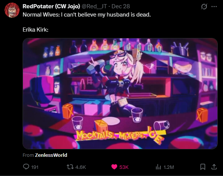The height and width of the screenshot is (176, 223).
Task: Play the bartender anime video
Action: pos(120,94)
